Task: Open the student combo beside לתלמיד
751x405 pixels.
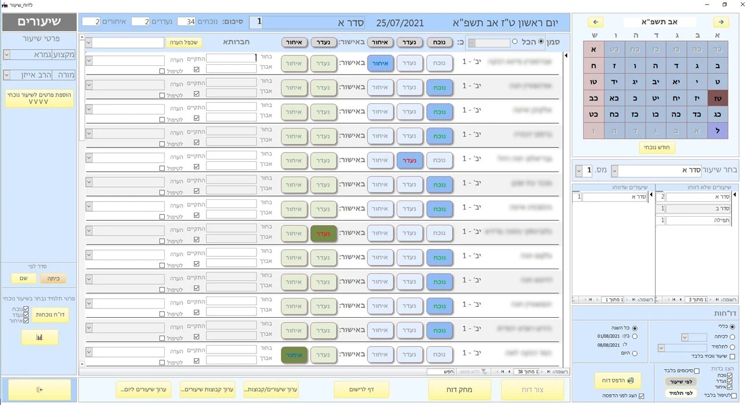Action: [x=661, y=348]
